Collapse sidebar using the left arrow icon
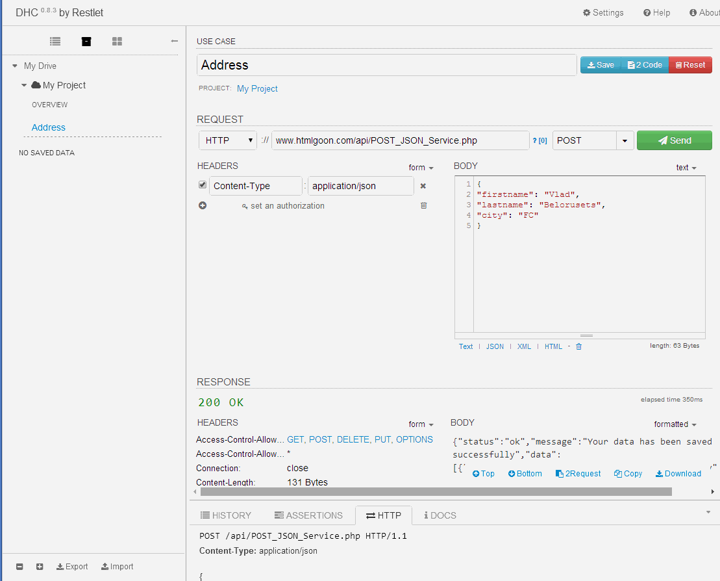 (x=174, y=41)
